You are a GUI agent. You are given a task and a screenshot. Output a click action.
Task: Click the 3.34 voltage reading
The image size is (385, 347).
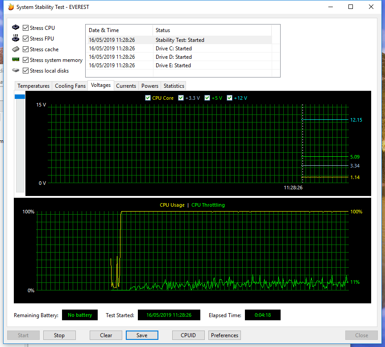pyautogui.click(x=355, y=166)
